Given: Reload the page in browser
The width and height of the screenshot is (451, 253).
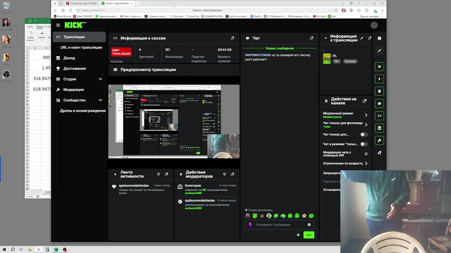Looking at the screenshot, I should pos(70,10).
